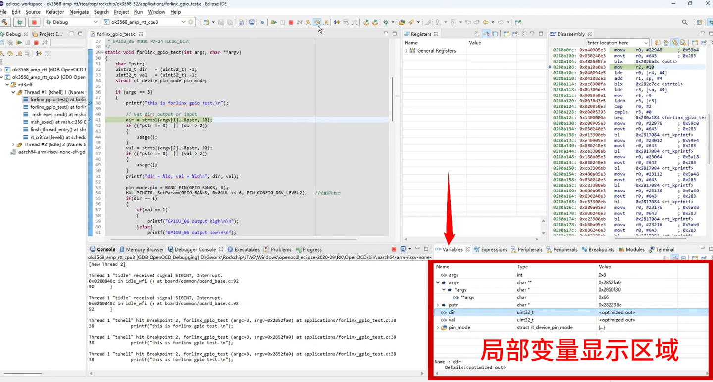
Task: Open the Navigate menu
Action: click(79, 12)
